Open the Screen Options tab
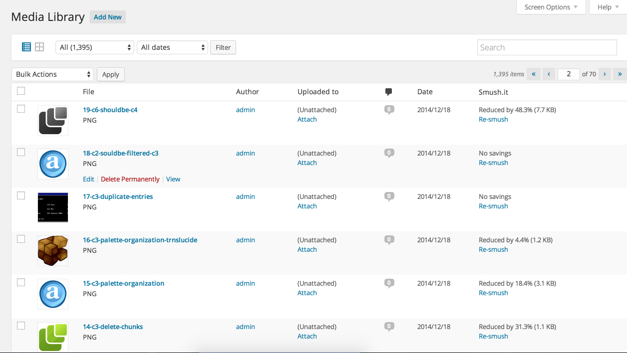The width and height of the screenshot is (627, 353). pos(551,7)
